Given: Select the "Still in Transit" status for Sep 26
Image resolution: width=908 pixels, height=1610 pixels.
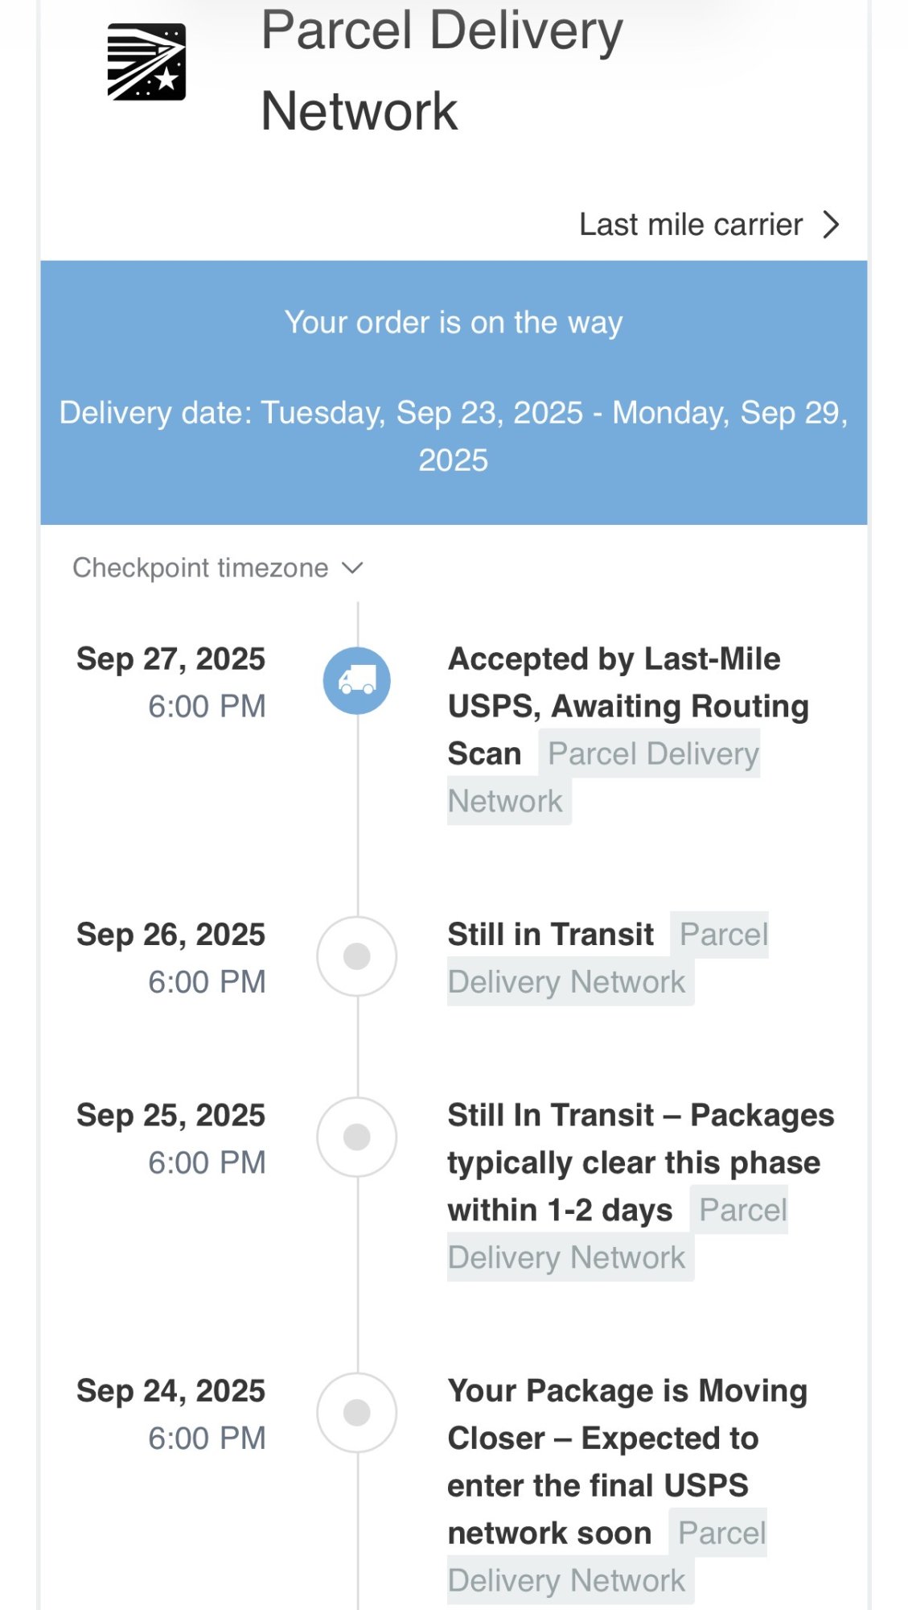Looking at the screenshot, I should coord(550,935).
